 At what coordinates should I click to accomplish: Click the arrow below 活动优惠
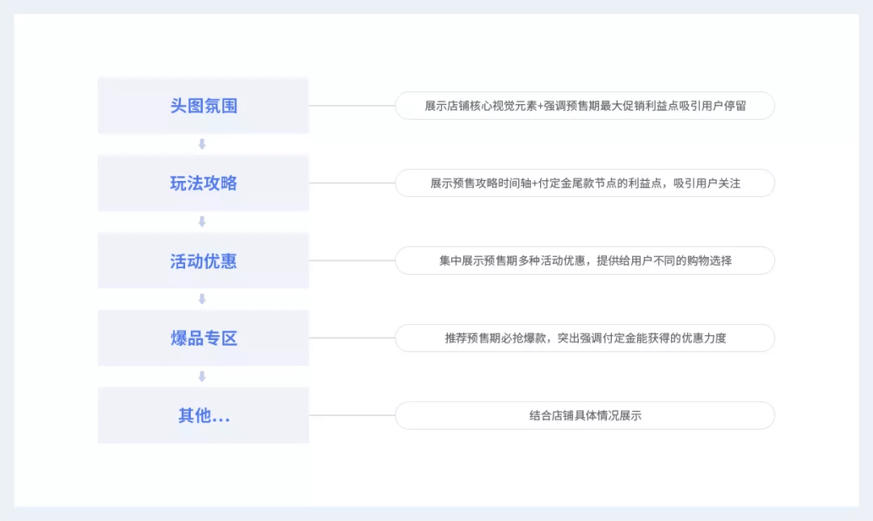point(202,299)
